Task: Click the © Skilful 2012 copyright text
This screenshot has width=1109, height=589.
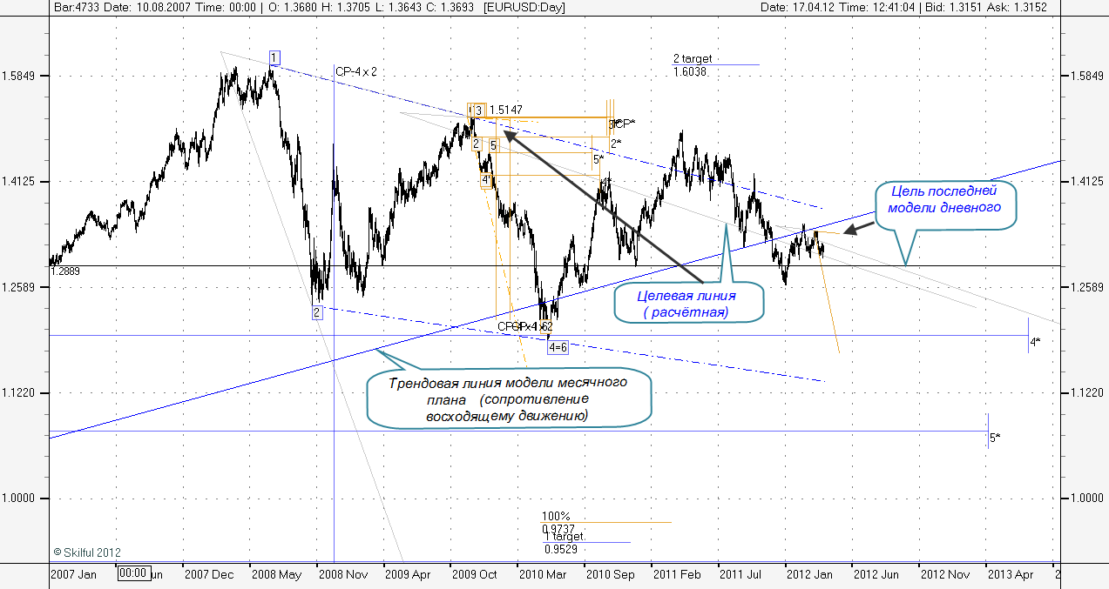Action: click(86, 552)
